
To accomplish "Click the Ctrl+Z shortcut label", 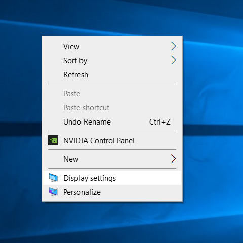I will (160, 122).
